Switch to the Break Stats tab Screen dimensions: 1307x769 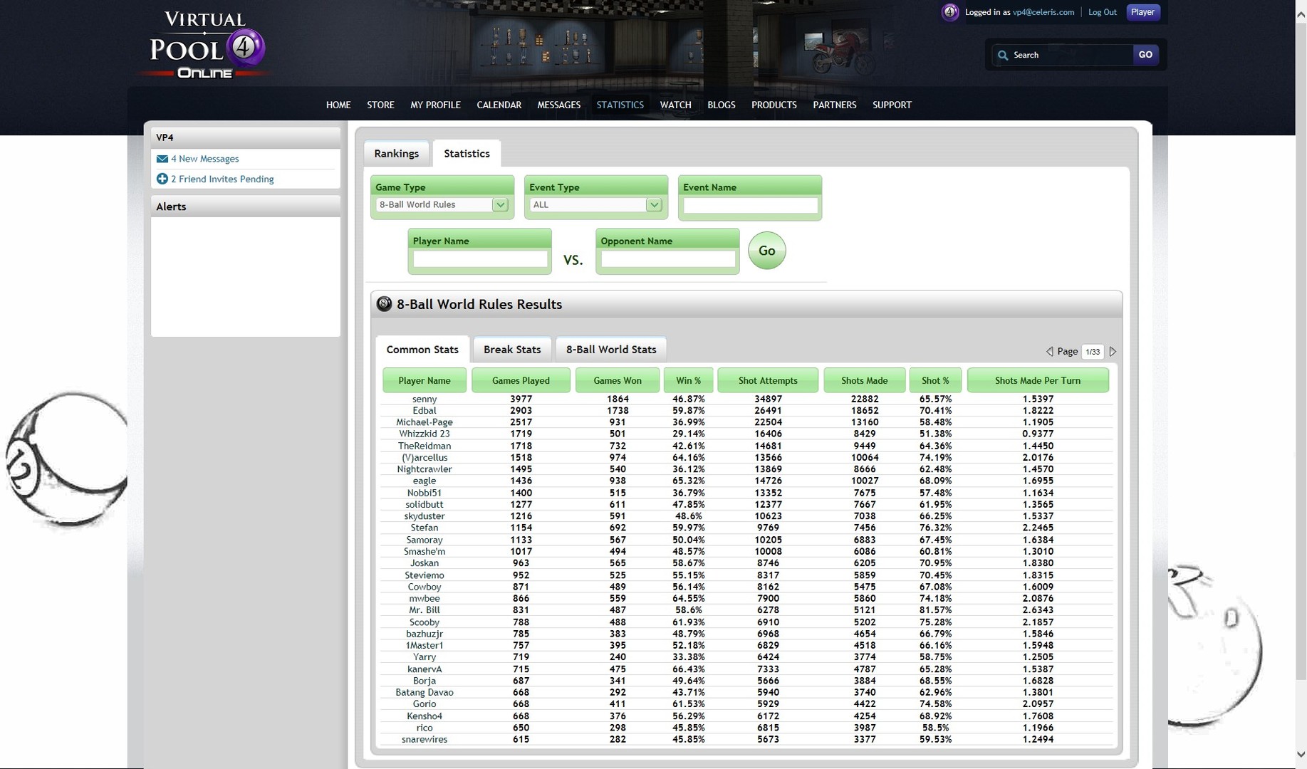click(x=511, y=349)
